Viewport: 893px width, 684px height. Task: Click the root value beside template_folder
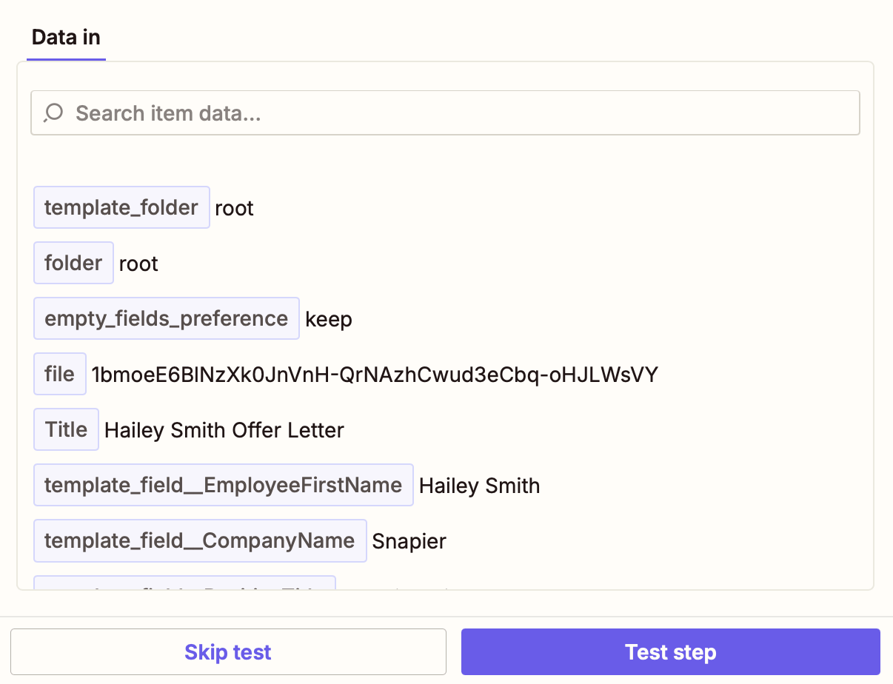[234, 209]
